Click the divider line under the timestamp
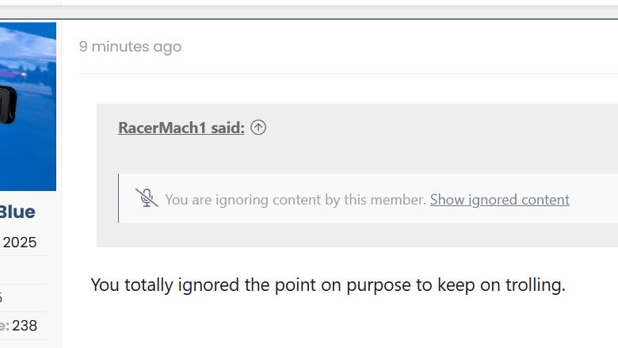618x348 pixels. 349,73
